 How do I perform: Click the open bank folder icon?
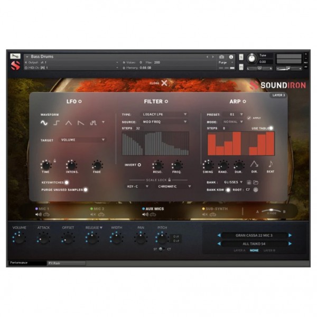click(x=256, y=182)
